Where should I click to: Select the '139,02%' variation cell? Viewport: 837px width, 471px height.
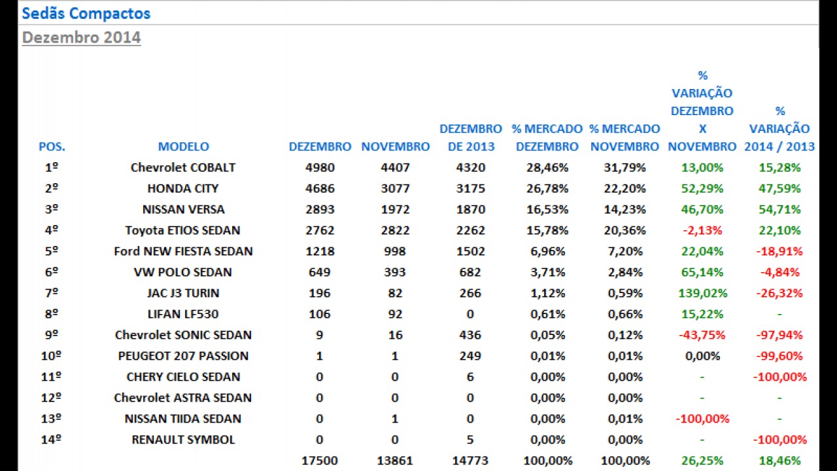point(702,293)
